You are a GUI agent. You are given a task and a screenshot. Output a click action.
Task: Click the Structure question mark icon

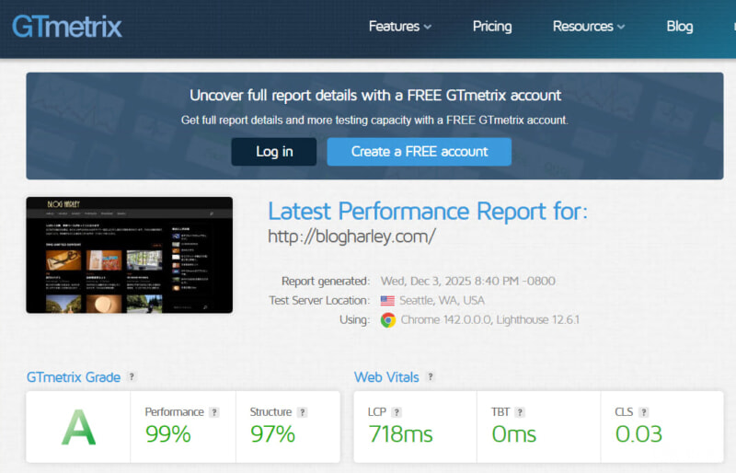303,412
